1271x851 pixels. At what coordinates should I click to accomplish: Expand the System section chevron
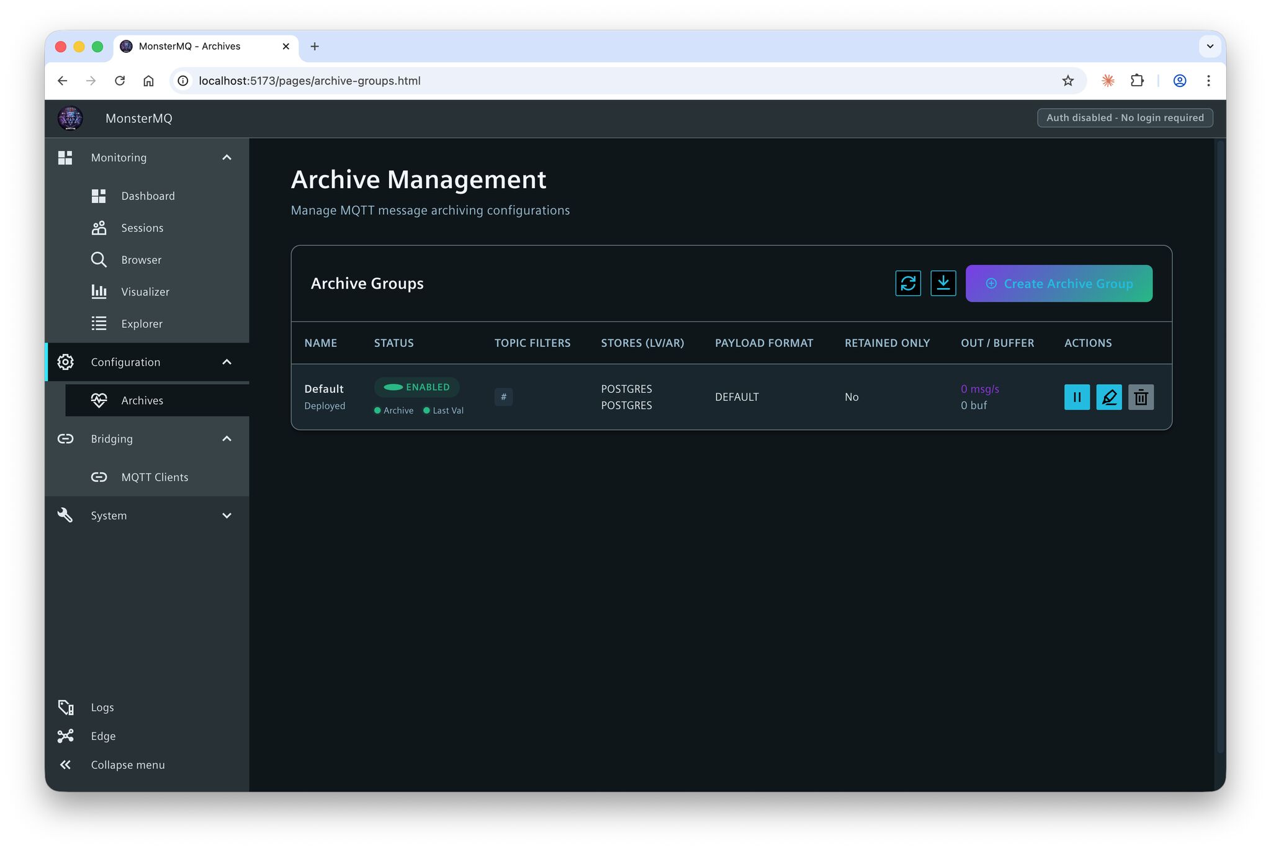[x=227, y=515]
